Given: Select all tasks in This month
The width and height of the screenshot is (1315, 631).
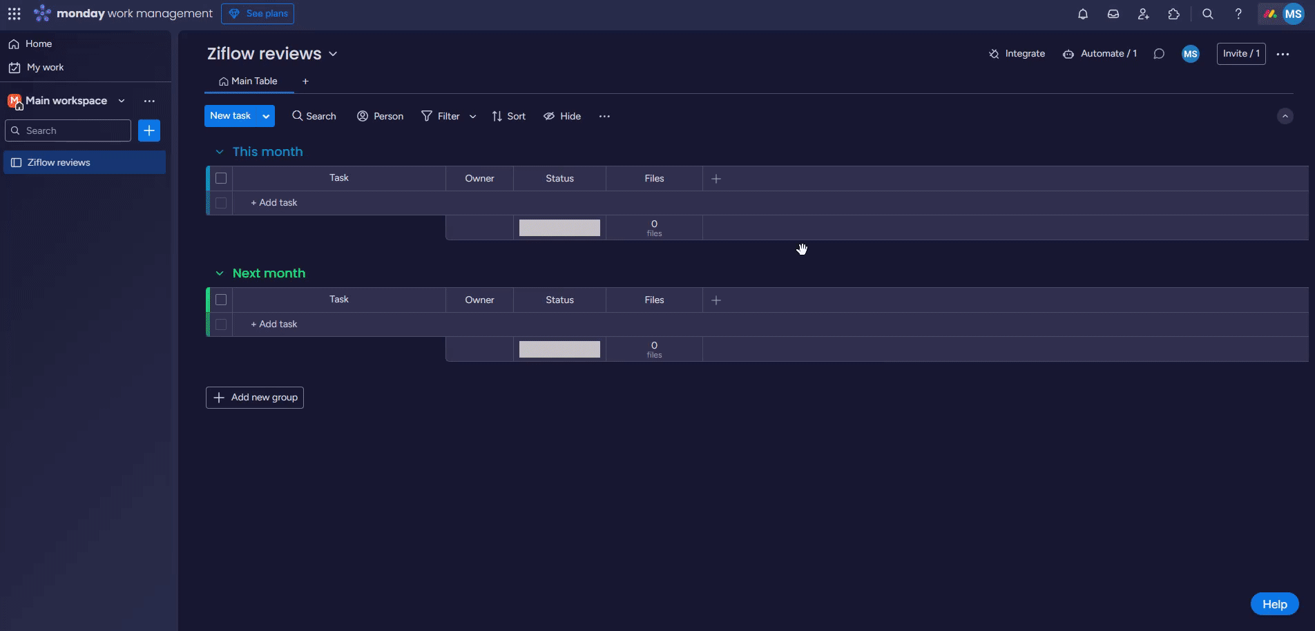Looking at the screenshot, I should tap(221, 178).
